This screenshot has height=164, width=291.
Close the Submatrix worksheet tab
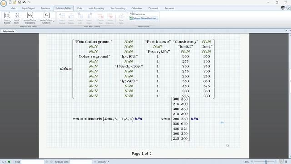pyautogui.click(x=290, y=31)
